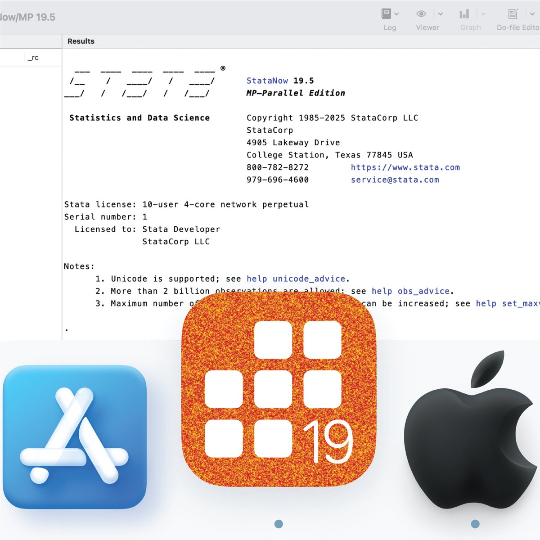This screenshot has width=540, height=540.
Task: Click the 800-782-8272 phone number
Action: [x=278, y=167]
